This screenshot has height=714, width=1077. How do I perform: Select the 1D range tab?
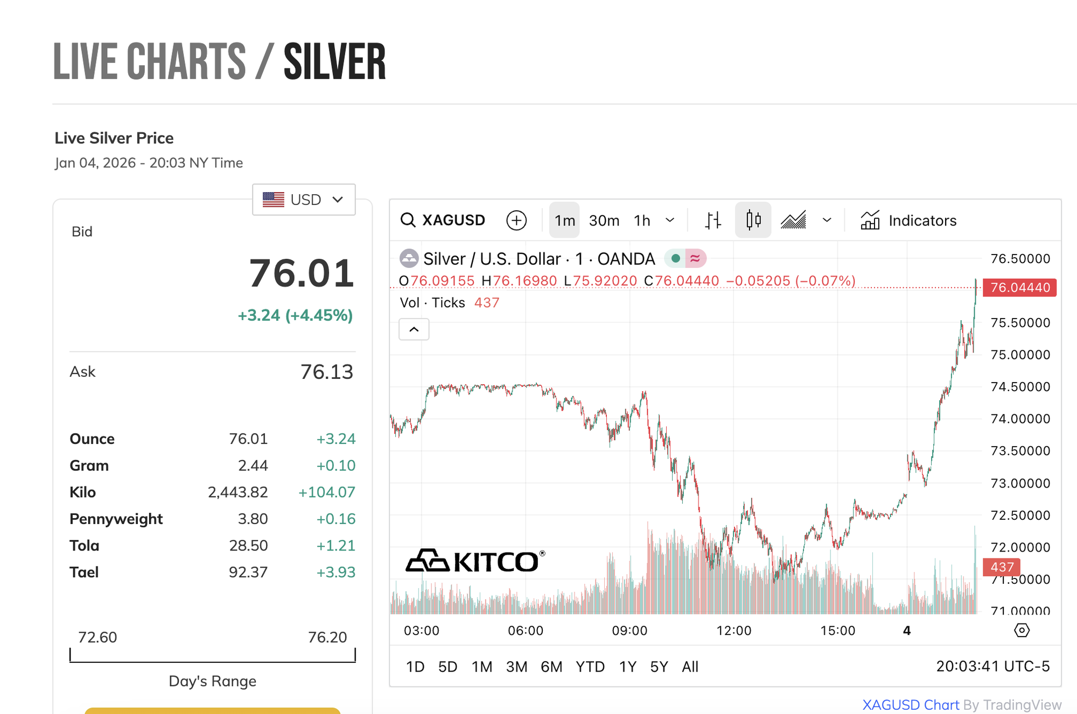pyautogui.click(x=415, y=667)
